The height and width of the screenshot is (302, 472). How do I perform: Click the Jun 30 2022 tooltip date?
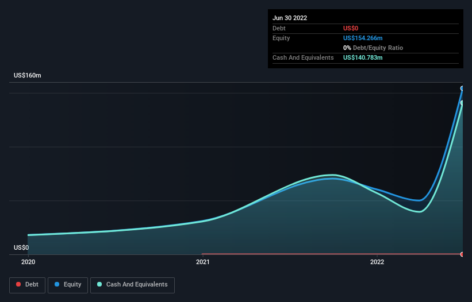pyautogui.click(x=290, y=18)
